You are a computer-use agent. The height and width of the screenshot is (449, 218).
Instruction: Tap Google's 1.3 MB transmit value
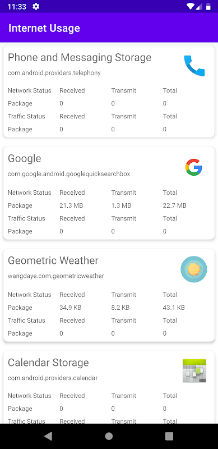(121, 205)
